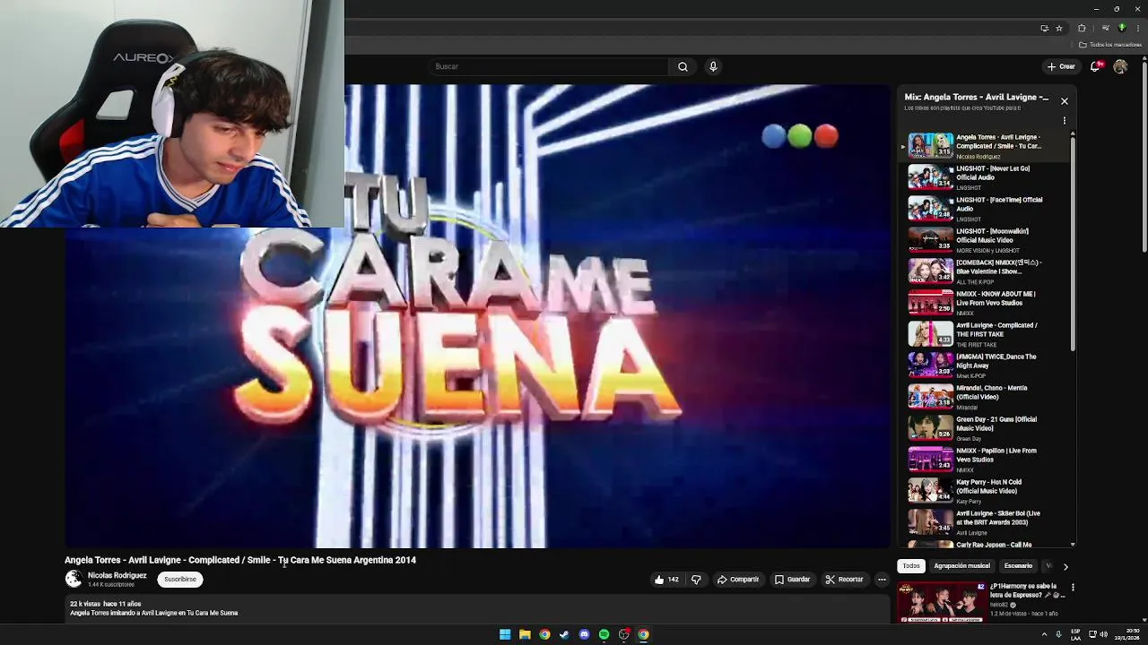Open Todos los marcadores bookmarks folder
This screenshot has width=1148, height=645.
(x=1110, y=45)
